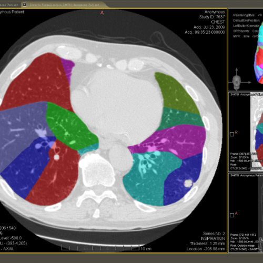Toggle the 'R' checkbox in coronal view
This screenshot has width=263, height=263.
tap(232, 134)
